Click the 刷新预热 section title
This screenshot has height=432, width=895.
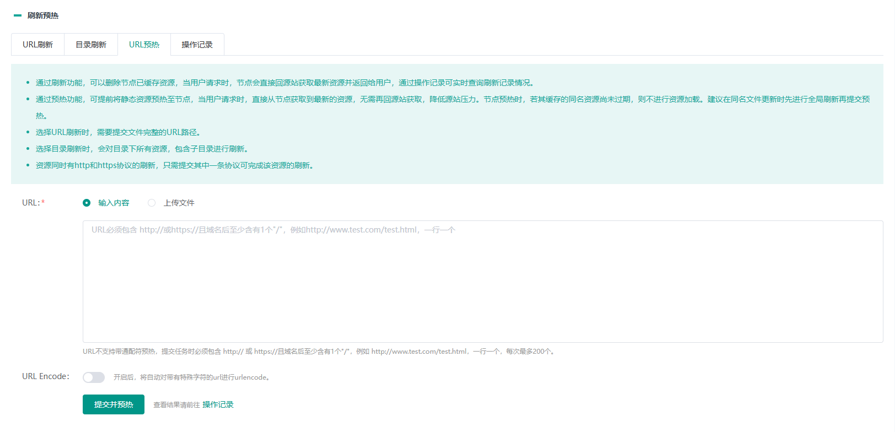pyautogui.click(x=43, y=15)
